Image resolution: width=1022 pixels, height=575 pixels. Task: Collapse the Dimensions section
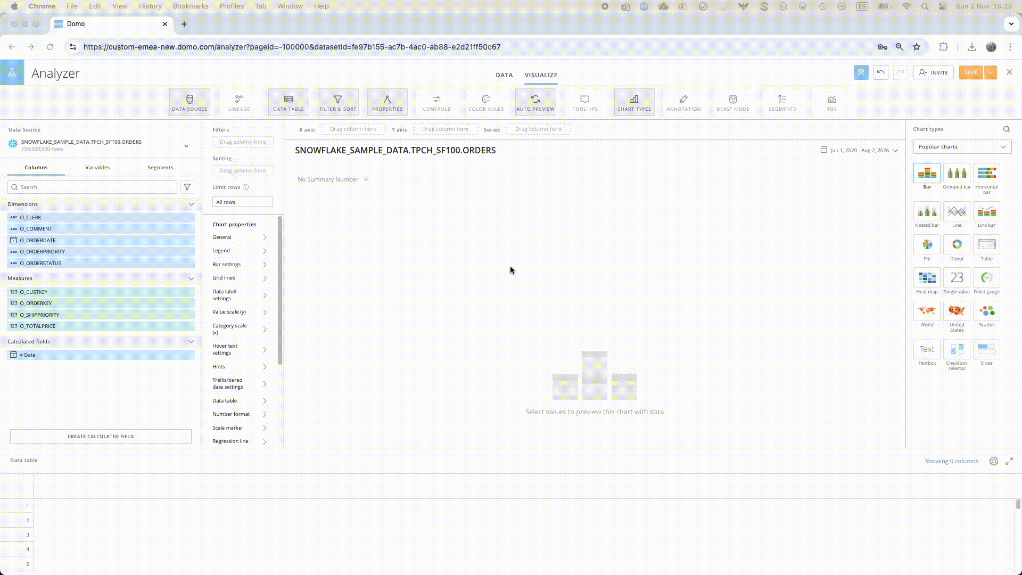click(x=191, y=204)
